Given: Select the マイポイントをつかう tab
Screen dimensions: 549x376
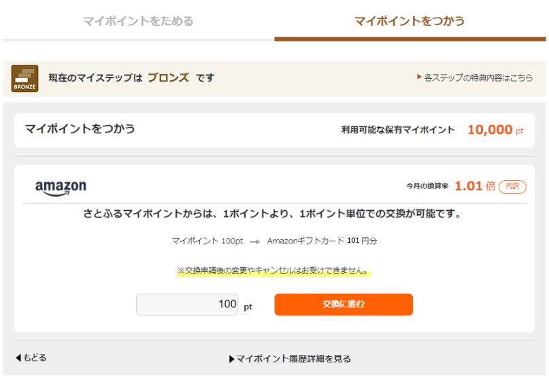Looking at the screenshot, I should pos(410,21).
